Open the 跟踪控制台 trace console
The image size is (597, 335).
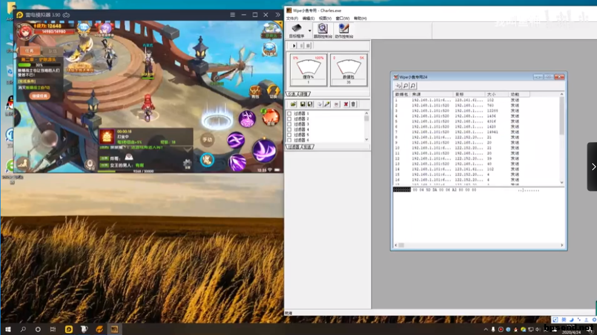click(x=323, y=28)
